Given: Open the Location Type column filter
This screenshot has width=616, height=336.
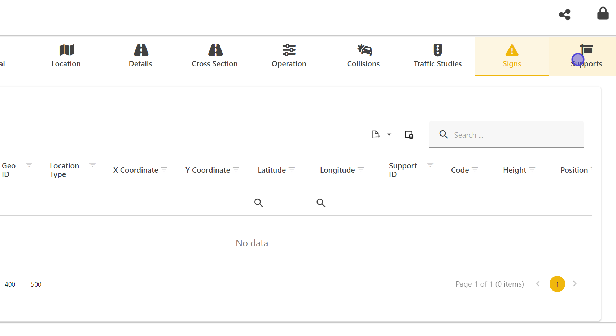Looking at the screenshot, I should tap(92, 165).
